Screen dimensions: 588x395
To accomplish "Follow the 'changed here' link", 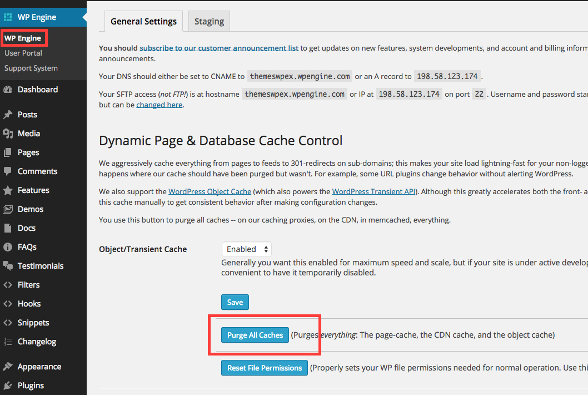I will [160, 105].
